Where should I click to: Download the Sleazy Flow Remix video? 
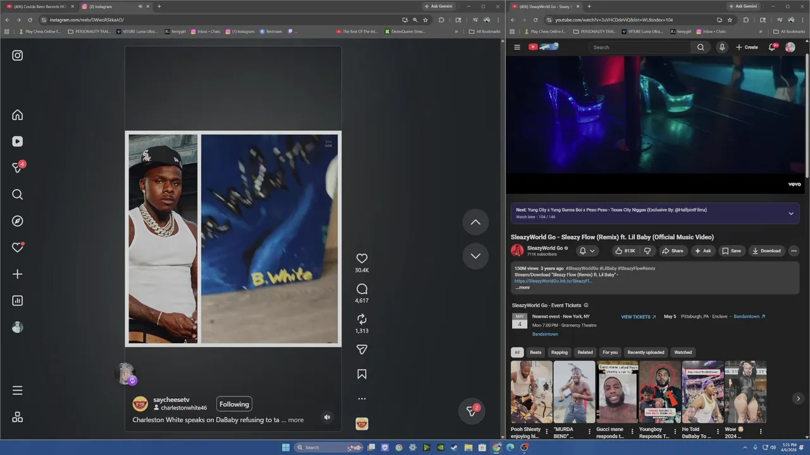(766, 251)
